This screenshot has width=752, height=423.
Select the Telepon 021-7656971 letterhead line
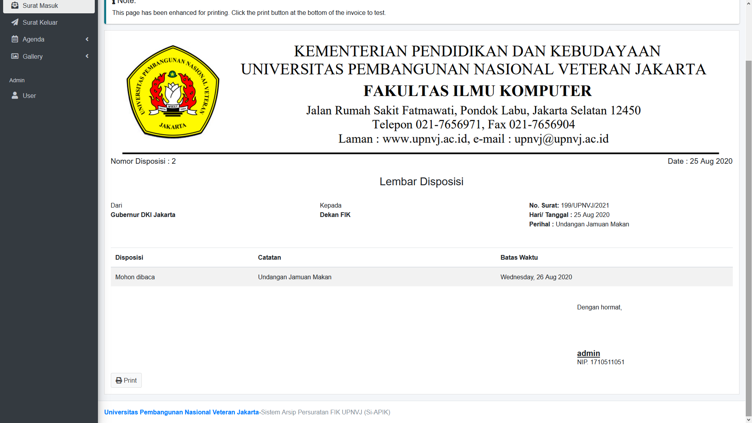tap(473, 125)
